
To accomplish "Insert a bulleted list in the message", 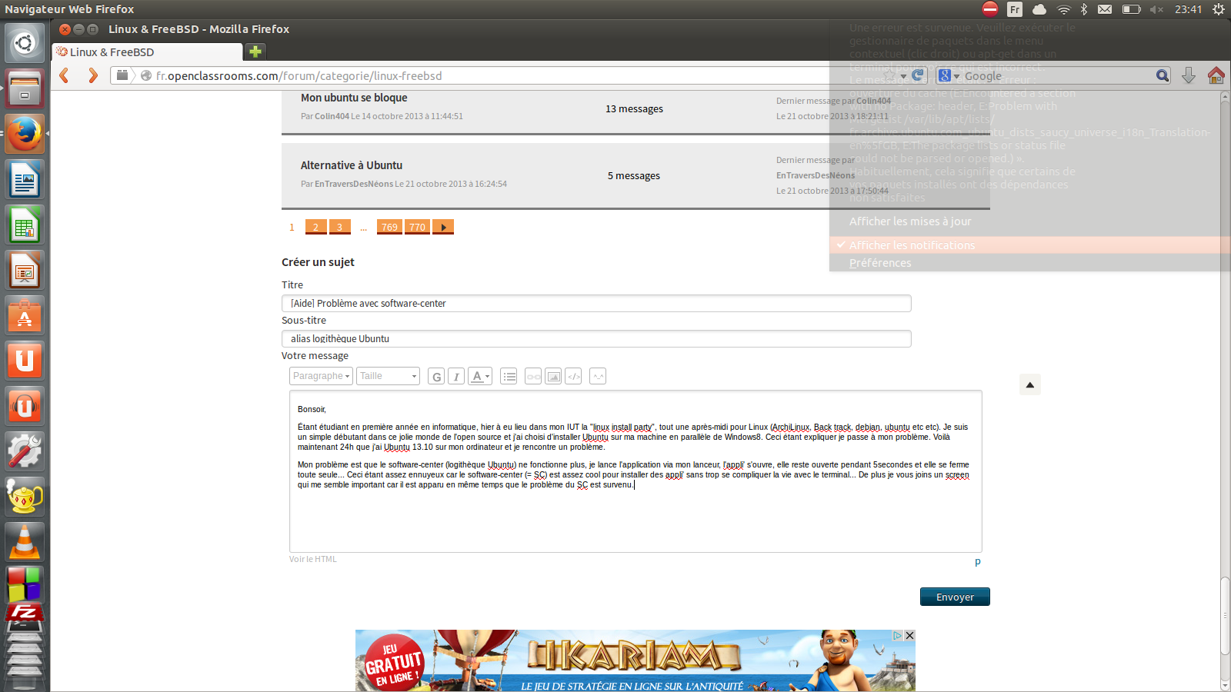I will 509,377.
